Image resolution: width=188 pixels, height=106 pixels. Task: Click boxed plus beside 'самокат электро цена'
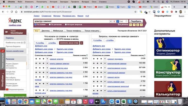[47, 68]
